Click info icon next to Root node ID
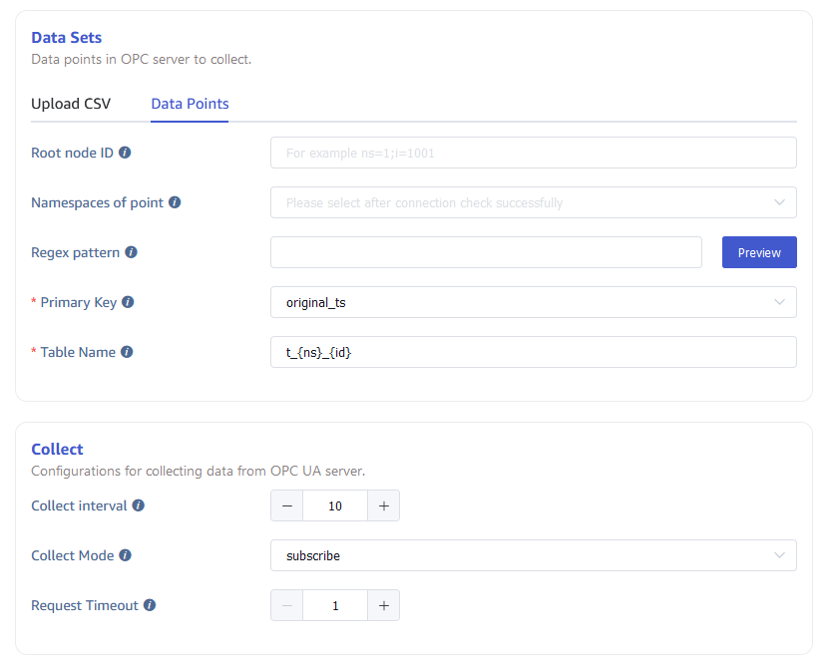The image size is (827, 666). [125, 153]
